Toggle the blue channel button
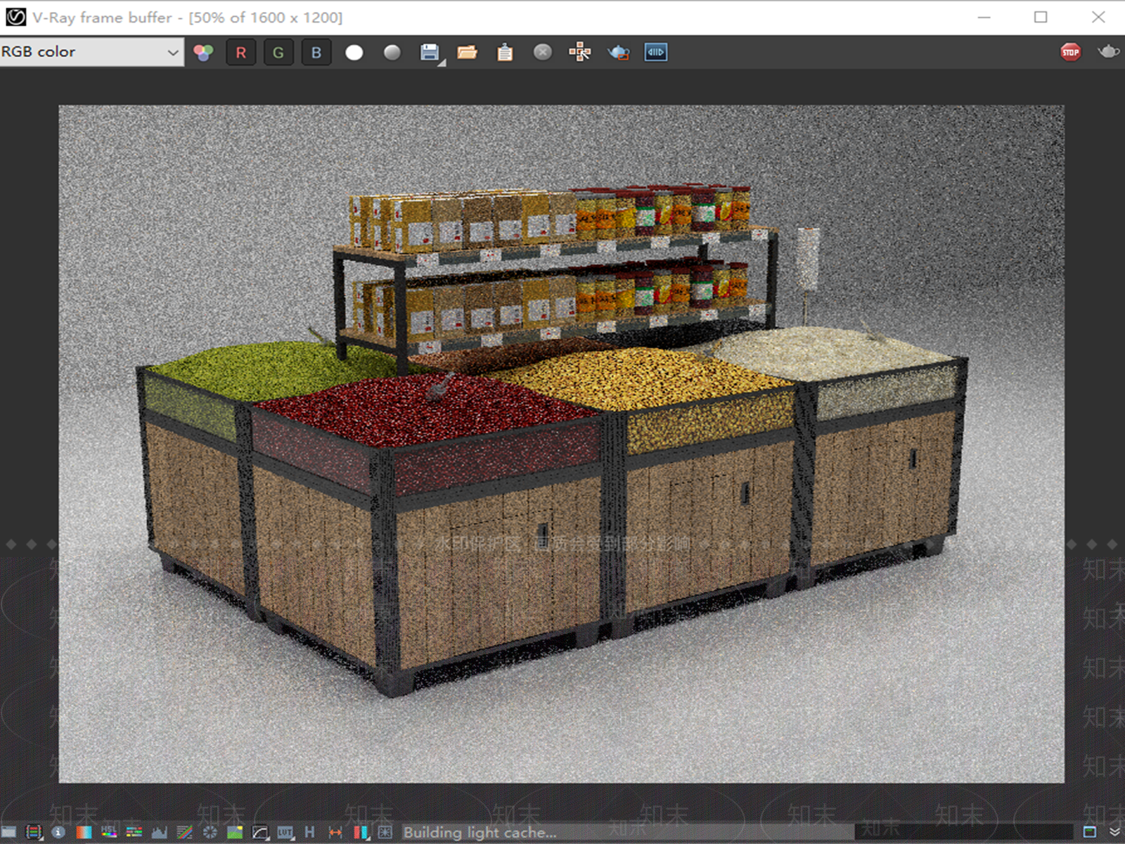1125x844 pixels. click(316, 52)
